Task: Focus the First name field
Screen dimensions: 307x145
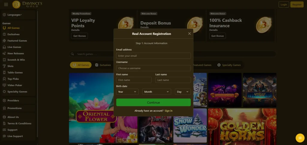Action: coord(134,80)
